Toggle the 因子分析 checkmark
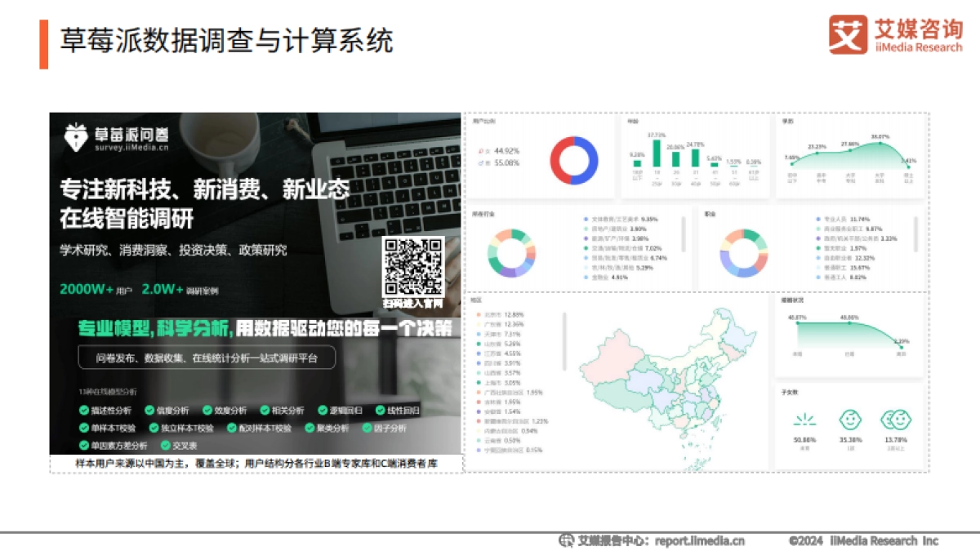 tap(367, 427)
